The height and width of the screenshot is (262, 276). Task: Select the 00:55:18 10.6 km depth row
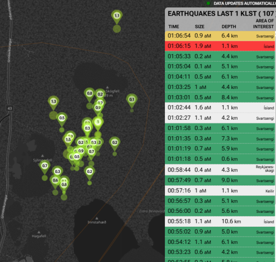tap(220, 221)
